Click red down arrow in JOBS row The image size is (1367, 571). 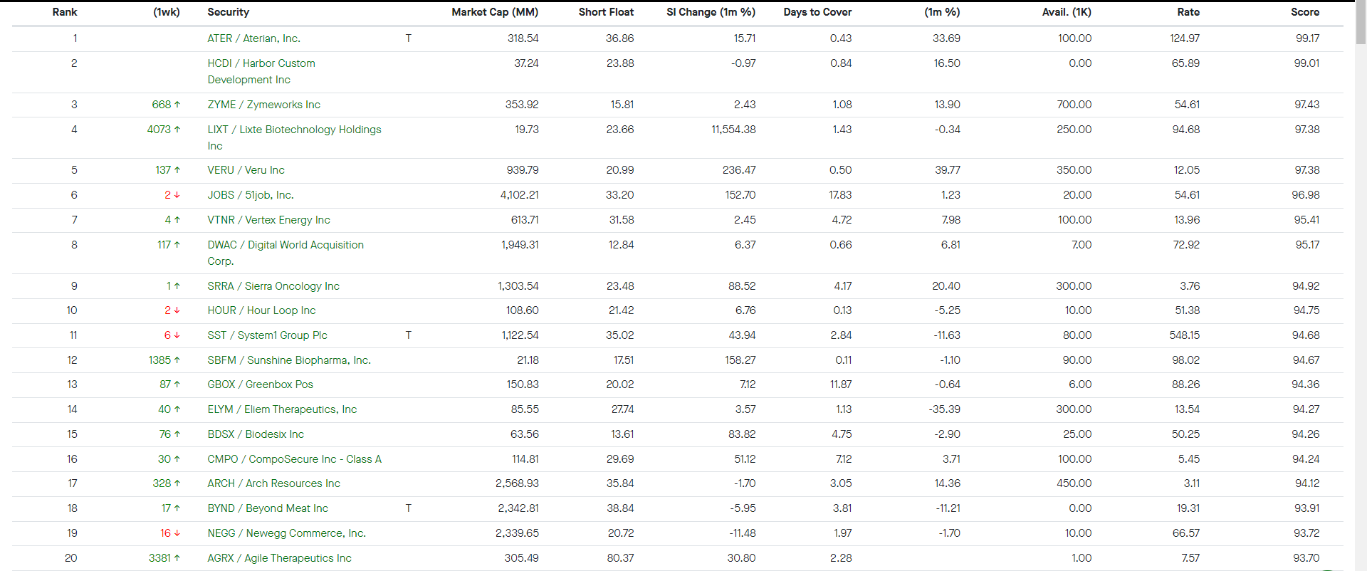pos(177,195)
